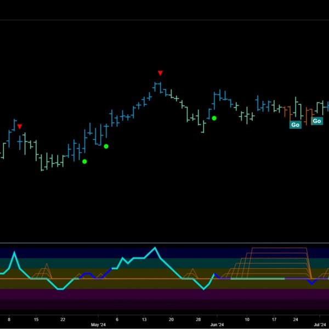Click the date label "6" on the time axis
This screenshot has width=329, height=329.
(x=117, y=320)
